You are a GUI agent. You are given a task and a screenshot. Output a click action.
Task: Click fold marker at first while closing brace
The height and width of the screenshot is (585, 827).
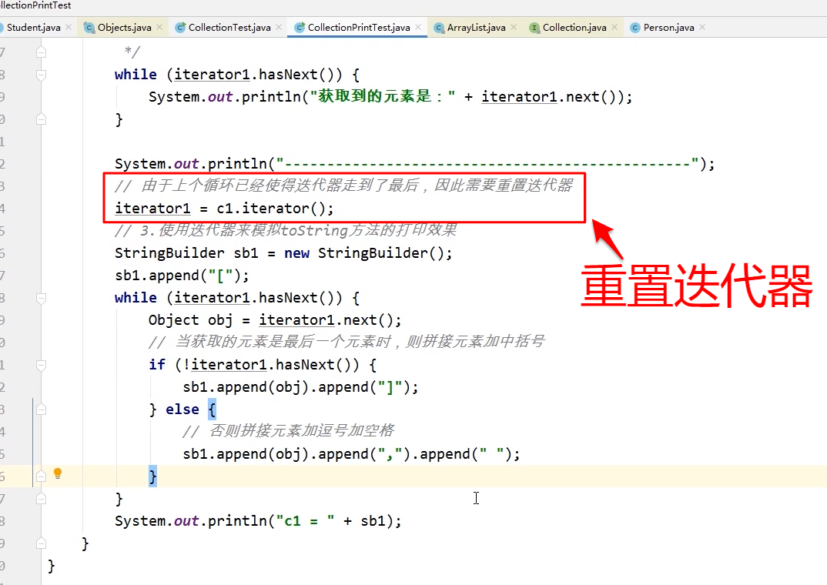coord(41,119)
